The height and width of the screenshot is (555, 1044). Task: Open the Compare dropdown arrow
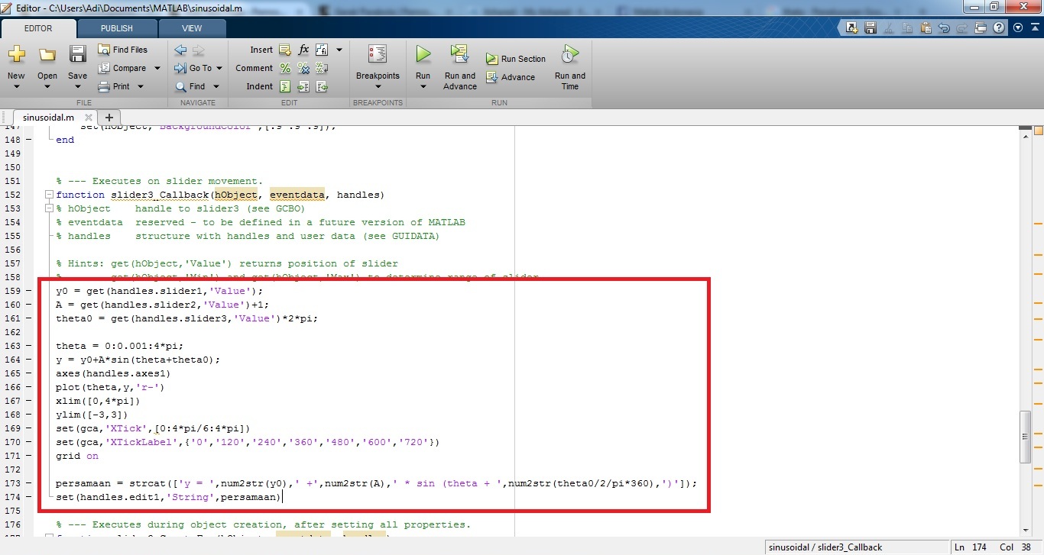[x=157, y=68]
